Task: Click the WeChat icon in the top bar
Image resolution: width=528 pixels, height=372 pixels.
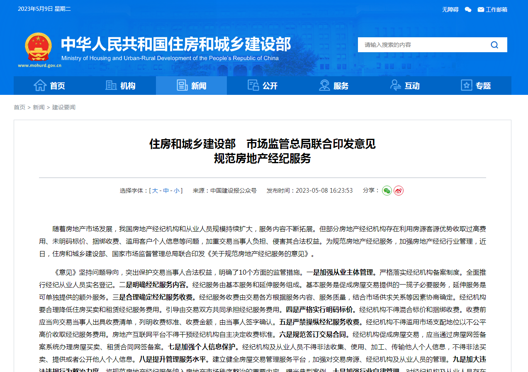Action: pyautogui.click(x=467, y=9)
